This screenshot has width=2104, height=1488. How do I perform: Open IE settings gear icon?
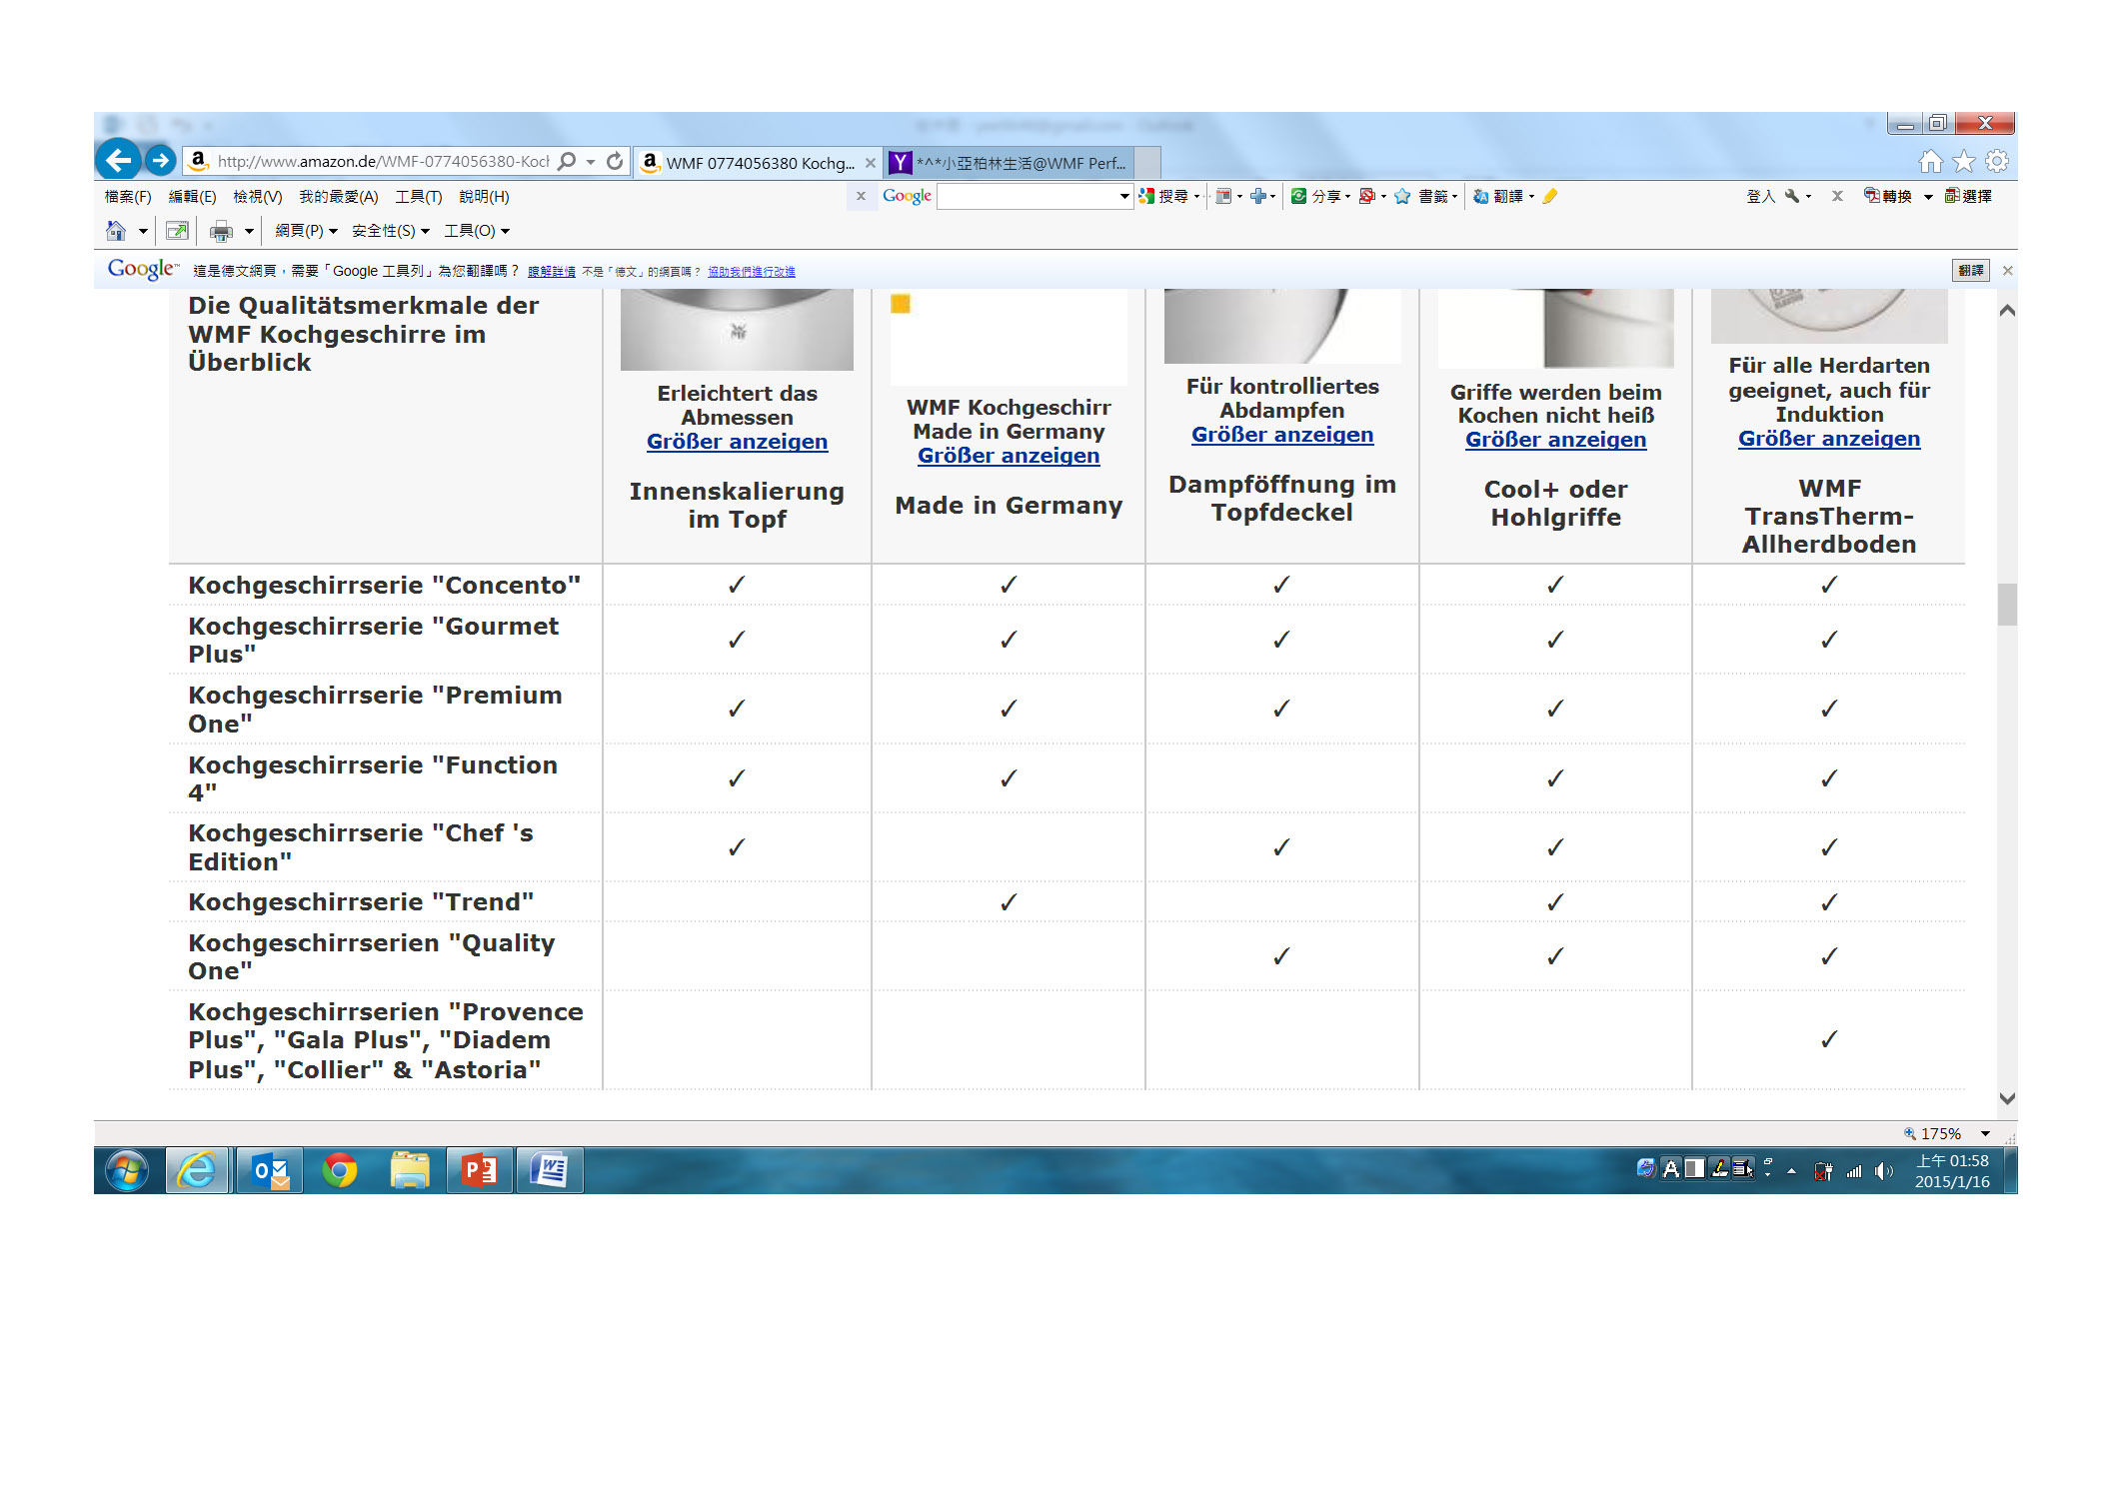click(1997, 161)
